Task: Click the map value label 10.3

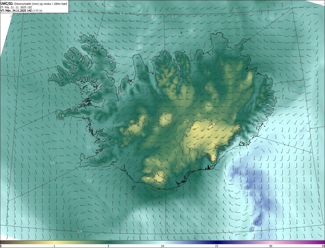Action: point(303,130)
